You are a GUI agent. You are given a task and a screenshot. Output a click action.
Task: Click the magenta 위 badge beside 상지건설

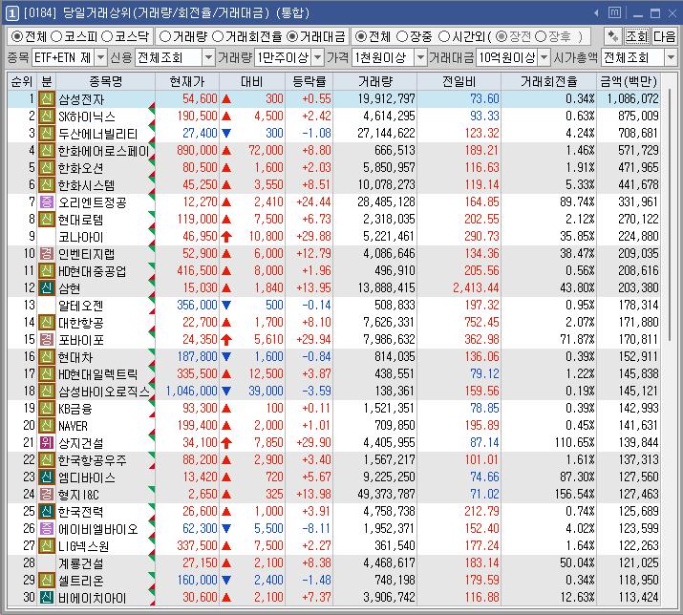47,442
